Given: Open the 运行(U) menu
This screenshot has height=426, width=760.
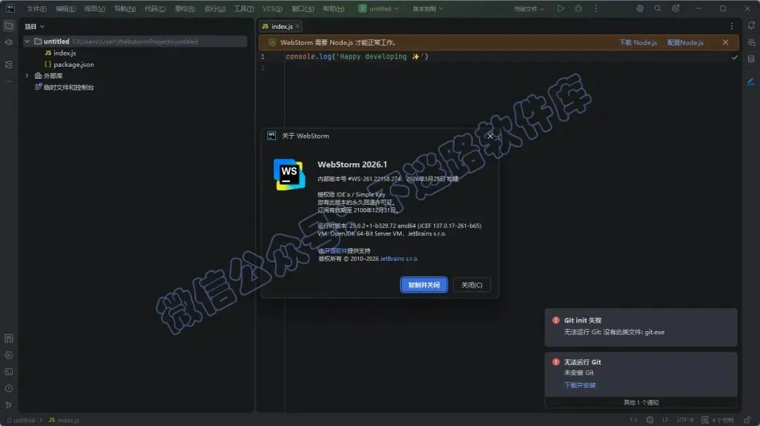Looking at the screenshot, I should (x=214, y=8).
